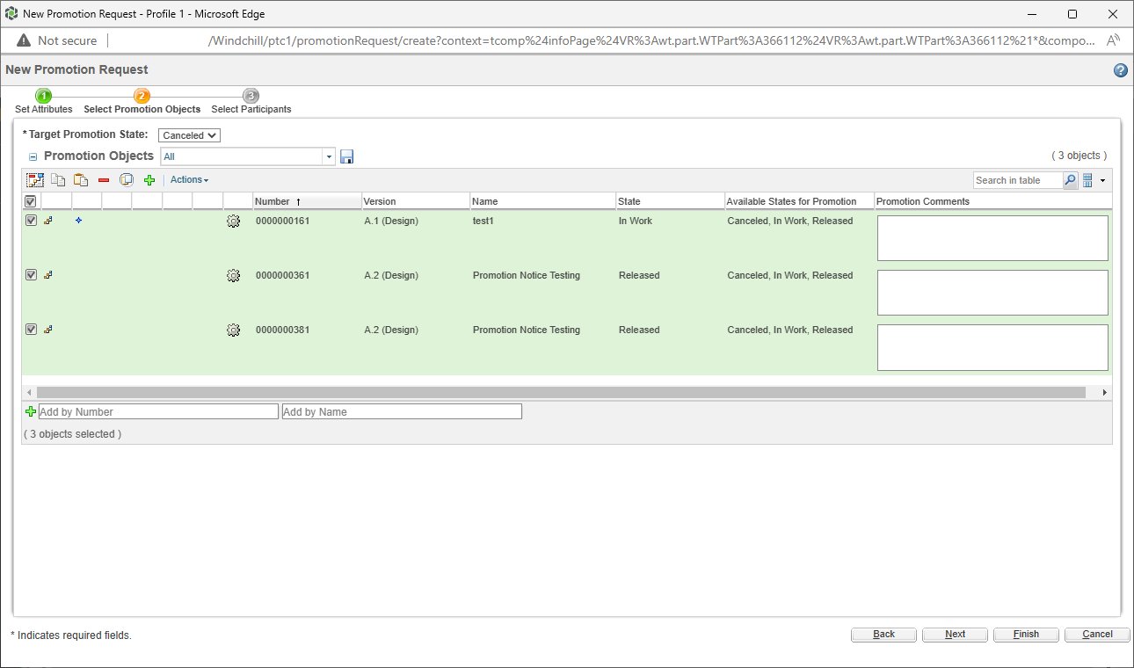Open the Target Promotion State dropdown
This screenshot has width=1134, height=668.
189,134
